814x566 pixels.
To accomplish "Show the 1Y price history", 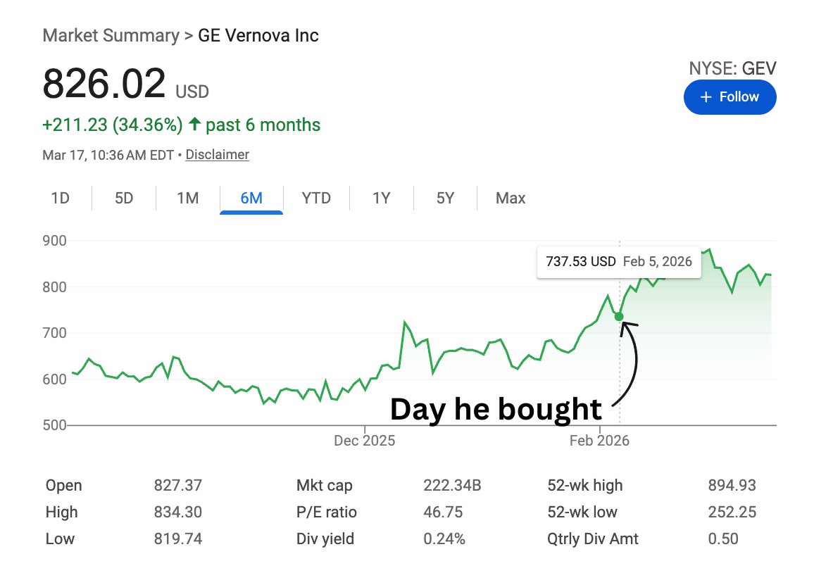I will pos(381,199).
